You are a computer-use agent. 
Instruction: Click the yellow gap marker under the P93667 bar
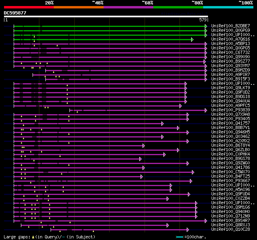coord(31,183)
